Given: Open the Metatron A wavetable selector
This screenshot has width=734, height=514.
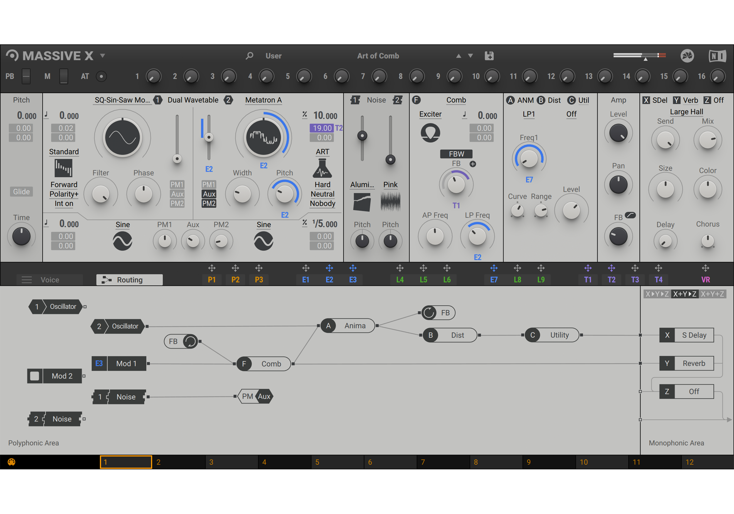Looking at the screenshot, I should [263, 100].
